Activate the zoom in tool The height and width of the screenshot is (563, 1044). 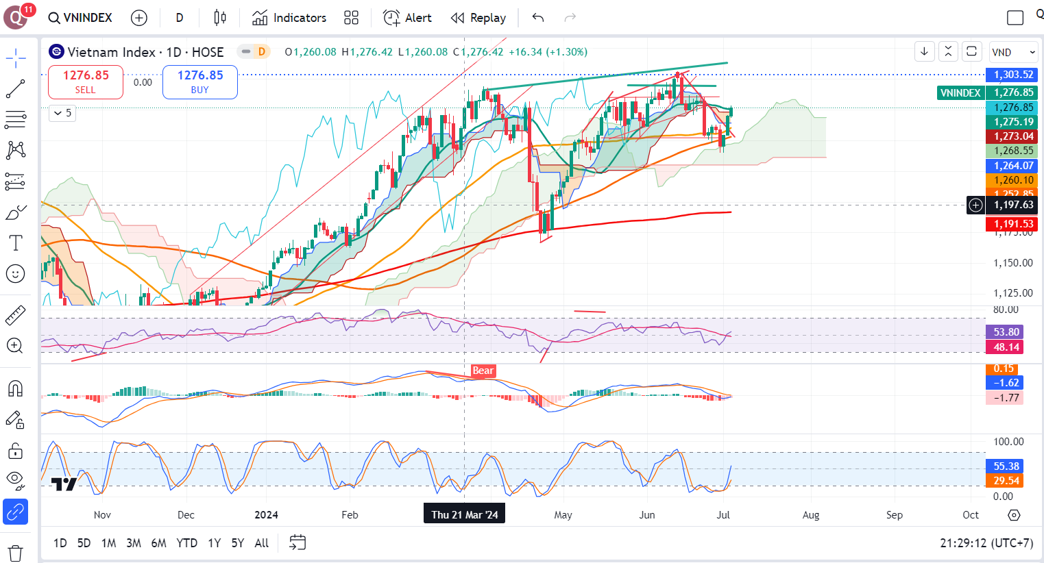pyautogui.click(x=15, y=346)
